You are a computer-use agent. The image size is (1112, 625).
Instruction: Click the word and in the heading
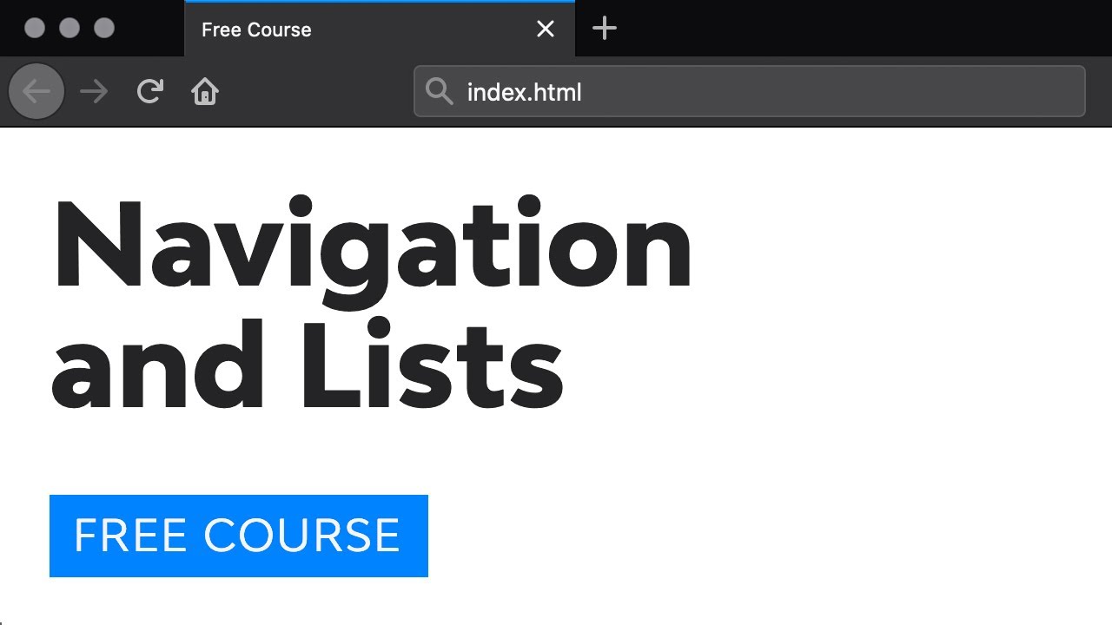[x=157, y=366]
